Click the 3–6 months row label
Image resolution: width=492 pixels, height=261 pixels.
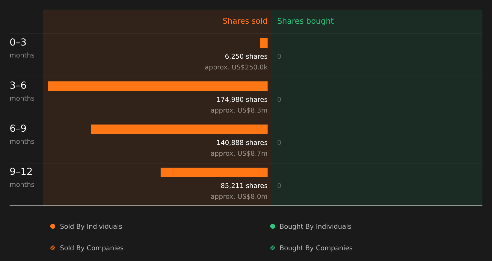coord(22,91)
